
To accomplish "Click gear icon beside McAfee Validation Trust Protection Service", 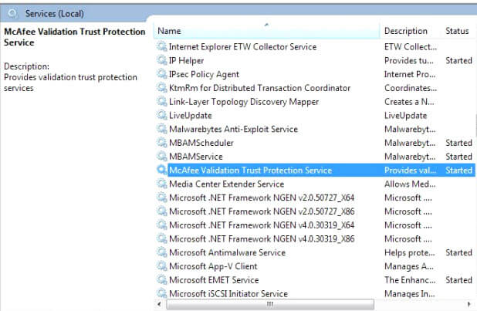I will (x=161, y=170).
